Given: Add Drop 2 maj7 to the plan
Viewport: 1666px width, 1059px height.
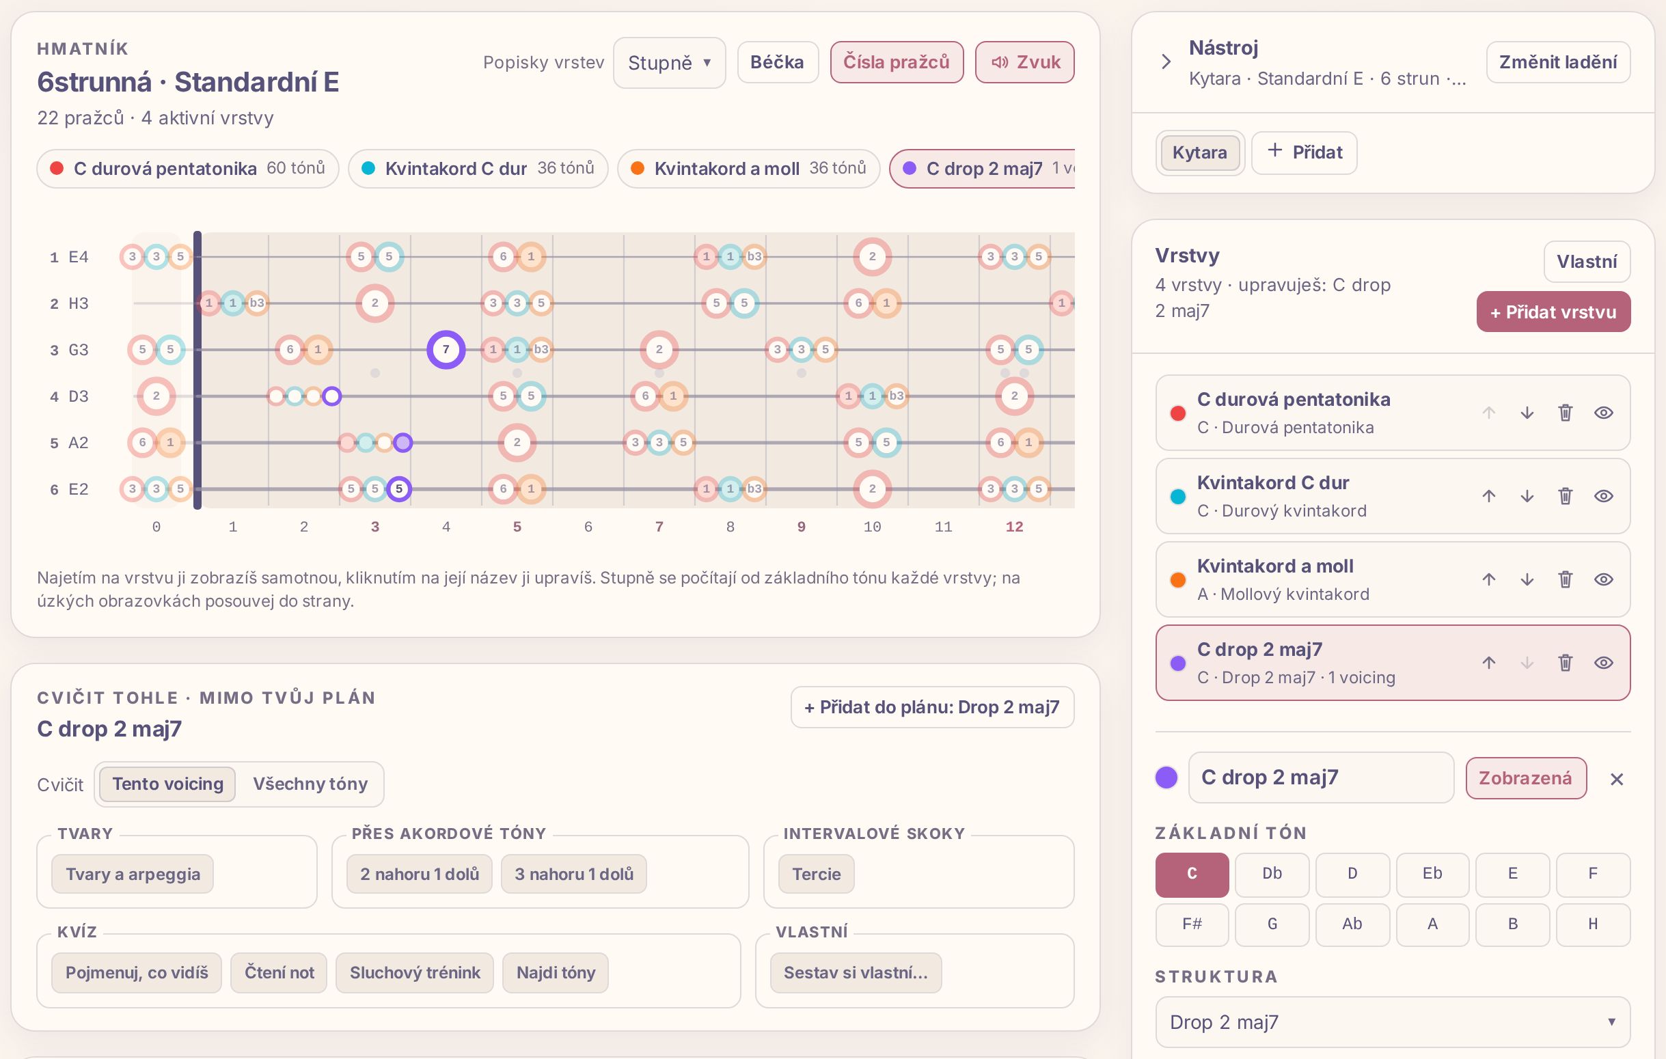Looking at the screenshot, I should (931, 707).
